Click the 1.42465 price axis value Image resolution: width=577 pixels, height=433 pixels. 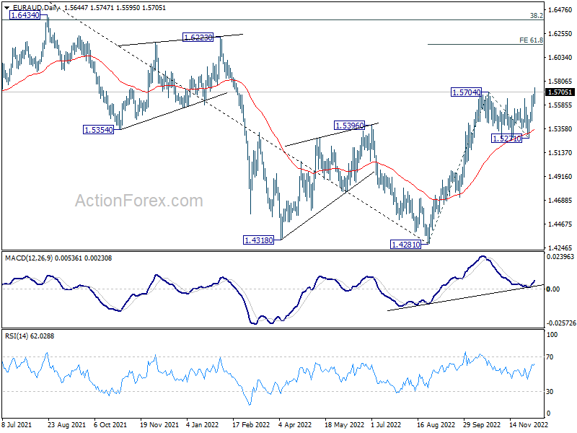point(560,248)
